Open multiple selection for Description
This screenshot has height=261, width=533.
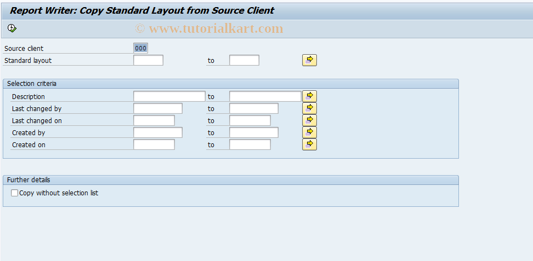click(x=309, y=96)
